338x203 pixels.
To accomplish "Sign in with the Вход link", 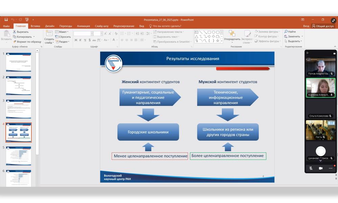I will [306, 26].
